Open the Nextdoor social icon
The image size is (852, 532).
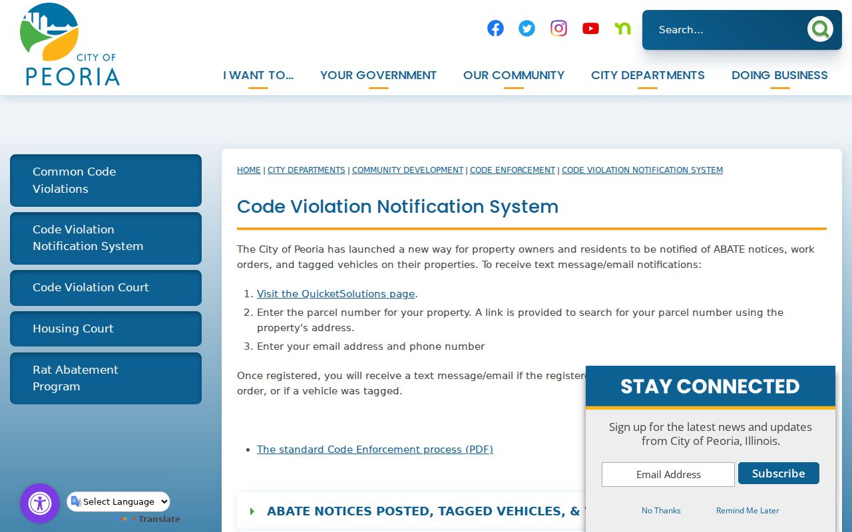[x=622, y=28]
